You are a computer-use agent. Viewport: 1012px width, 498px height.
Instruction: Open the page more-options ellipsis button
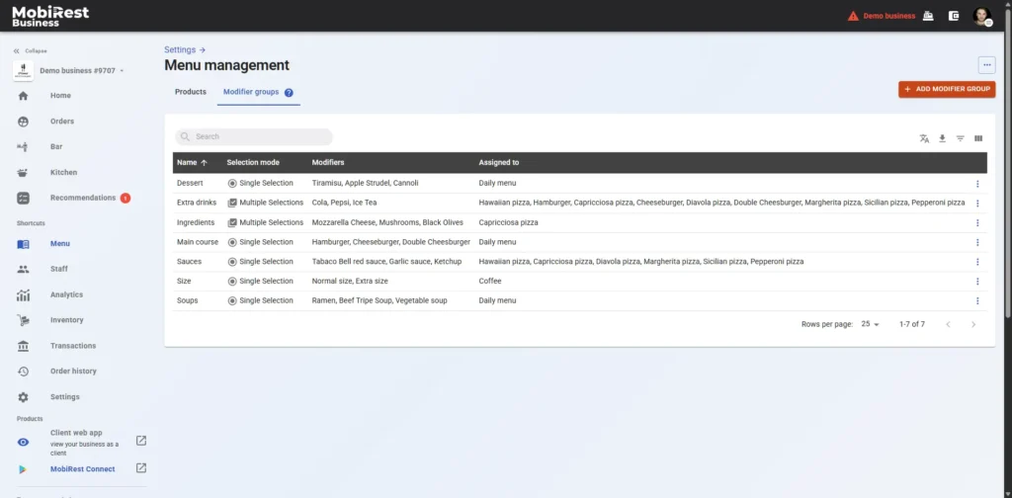(x=985, y=65)
